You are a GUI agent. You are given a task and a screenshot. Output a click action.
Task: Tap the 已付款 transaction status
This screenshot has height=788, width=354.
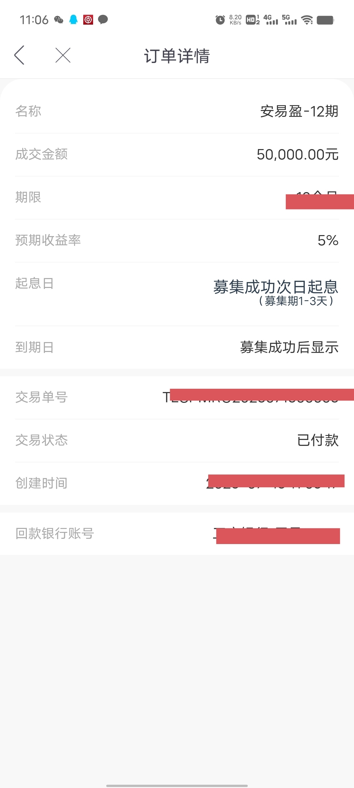(x=318, y=440)
